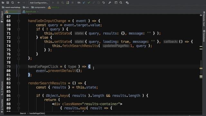Collapse the if block at line 70
This screenshot has width=206, height=116.
[19, 29]
